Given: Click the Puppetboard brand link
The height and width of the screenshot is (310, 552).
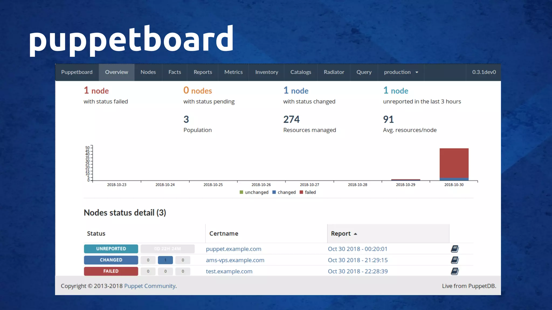Looking at the screenshot, I should (77, 72).
